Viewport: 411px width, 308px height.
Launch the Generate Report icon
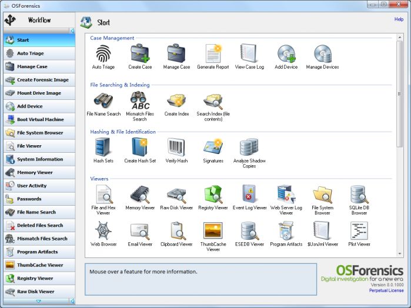coord(213,53)
